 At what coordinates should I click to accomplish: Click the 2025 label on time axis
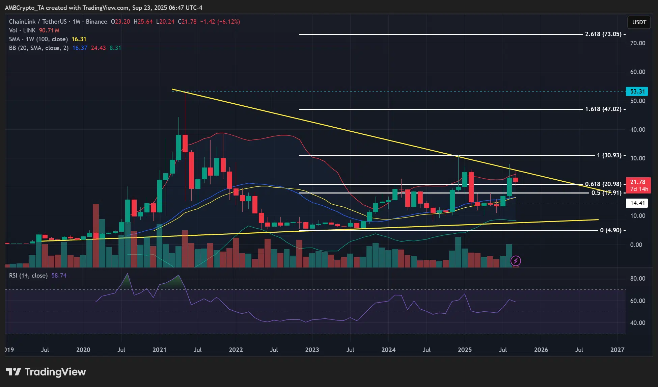click(465, 350)
